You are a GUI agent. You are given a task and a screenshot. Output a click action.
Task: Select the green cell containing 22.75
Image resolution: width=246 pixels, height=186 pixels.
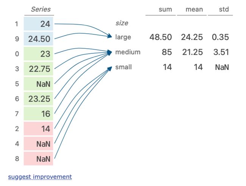(39, 69)
